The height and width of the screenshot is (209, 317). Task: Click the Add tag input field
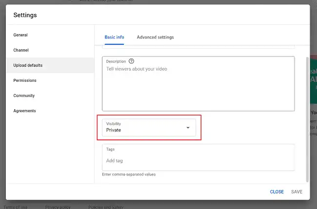pos(198,161)
